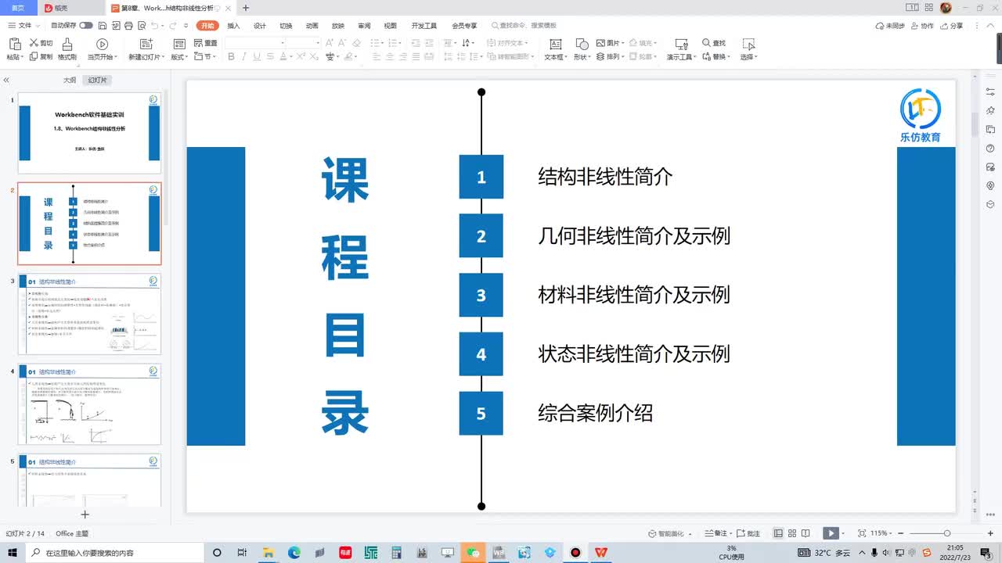Viewport: 1002px width, 563px height.
Task: Click the Not Synced (未同步) cloud button
Action: [890, 26]
